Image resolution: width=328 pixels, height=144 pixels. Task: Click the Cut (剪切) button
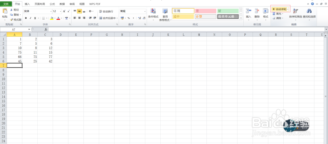(14, 10)
